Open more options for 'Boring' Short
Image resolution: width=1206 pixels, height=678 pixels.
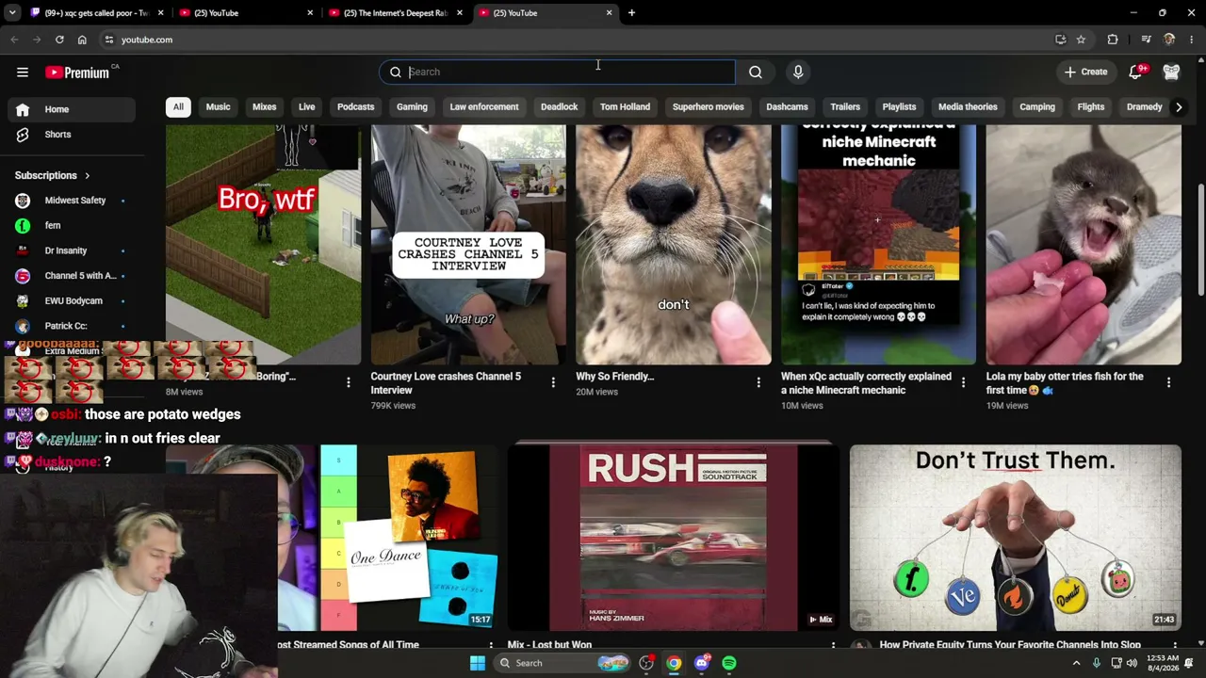click(348, 382)
